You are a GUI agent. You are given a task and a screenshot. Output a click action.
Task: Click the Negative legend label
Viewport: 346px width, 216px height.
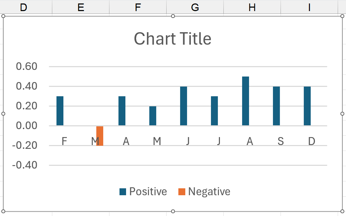[210, 191]
